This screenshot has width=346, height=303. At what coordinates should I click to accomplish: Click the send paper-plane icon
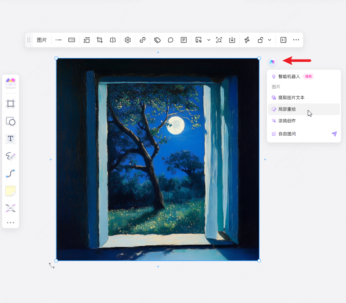point(334,134)
